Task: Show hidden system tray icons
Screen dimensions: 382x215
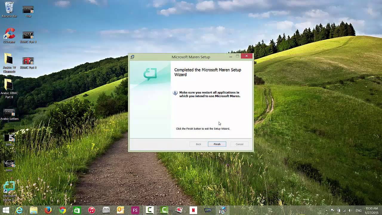Action: (x=326, y=211)
